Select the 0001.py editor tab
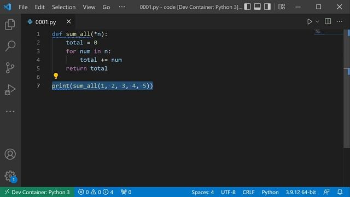Image resolution: width=350 pixels, height=197 pixels. click(48, 22)
